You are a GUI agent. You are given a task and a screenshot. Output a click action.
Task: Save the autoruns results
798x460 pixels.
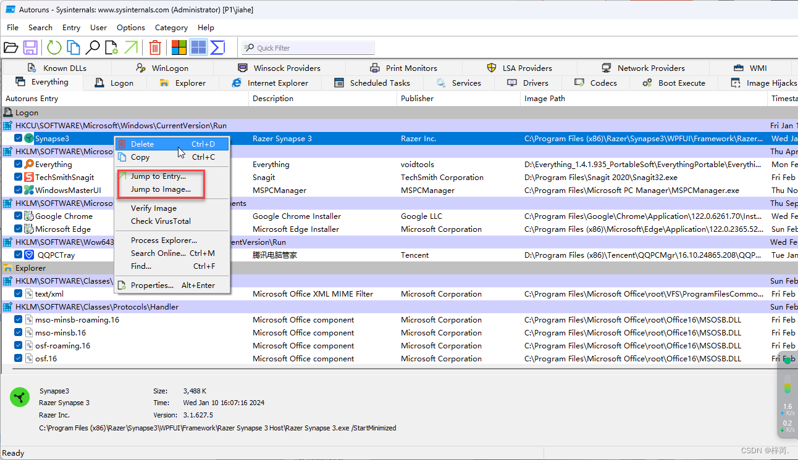coord(30,47)
